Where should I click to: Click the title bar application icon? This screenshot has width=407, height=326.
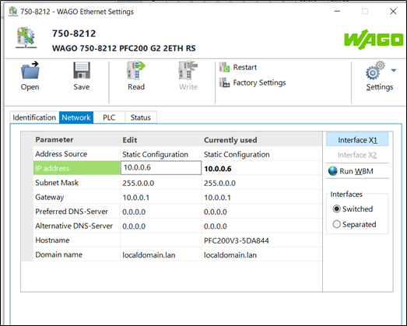(13, 12)
